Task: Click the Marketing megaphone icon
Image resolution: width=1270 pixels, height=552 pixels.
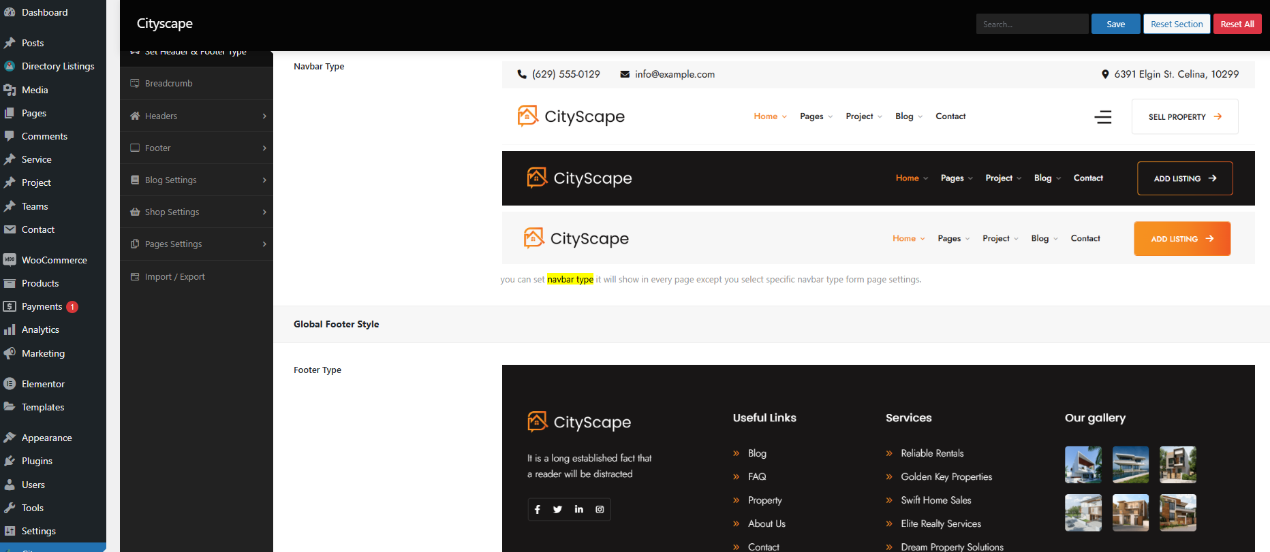Action: click(10, 353)
